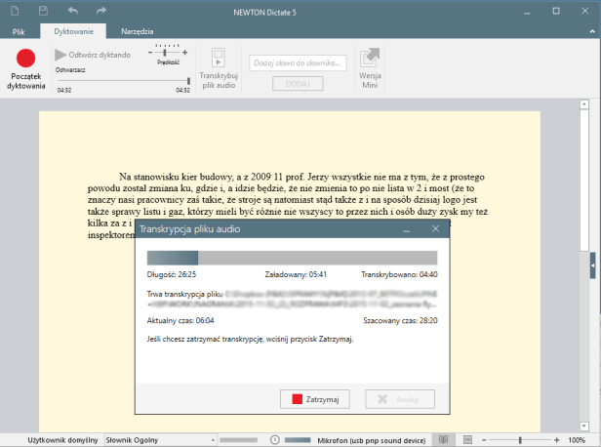The image size is (601, 447).
Task: Click the red Początek dyktowania record button
Action: point(25,59)
